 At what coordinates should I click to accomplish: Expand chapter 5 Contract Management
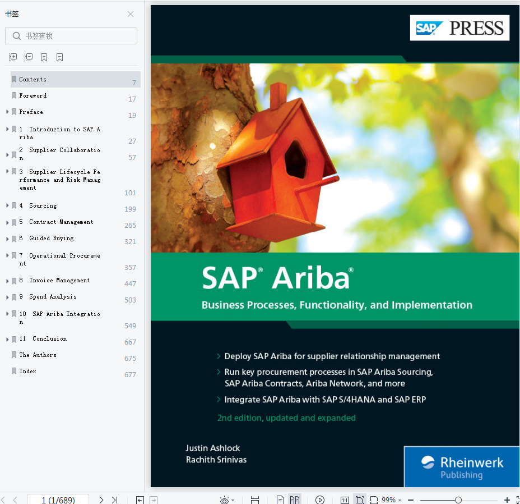coord(7,222)
